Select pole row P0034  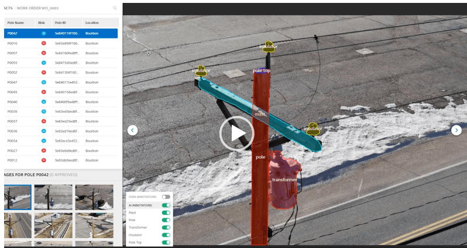(61, 141)
